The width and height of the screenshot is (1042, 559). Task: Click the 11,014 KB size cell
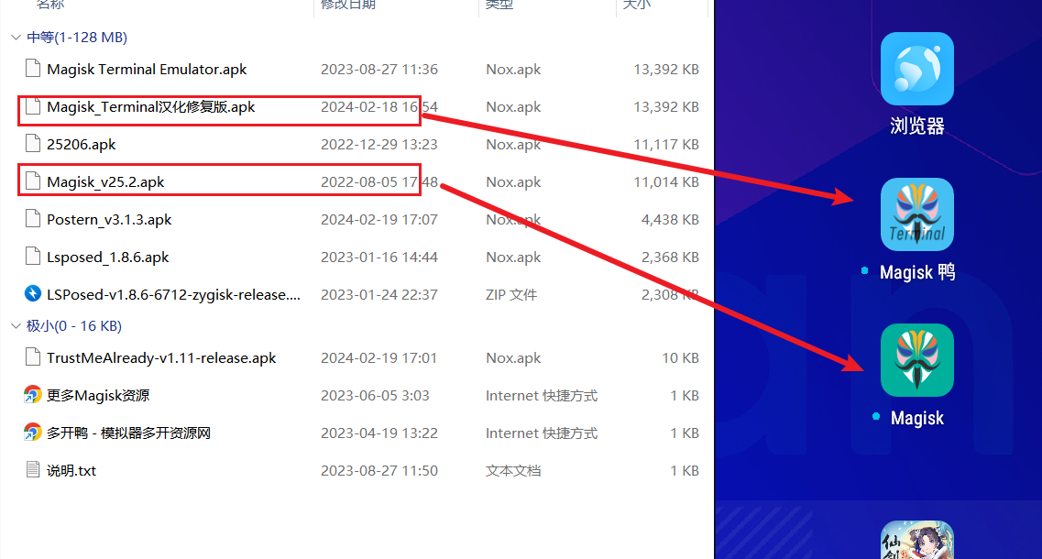666,182
